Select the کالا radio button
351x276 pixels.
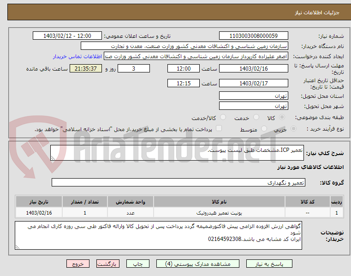point(282,117)
